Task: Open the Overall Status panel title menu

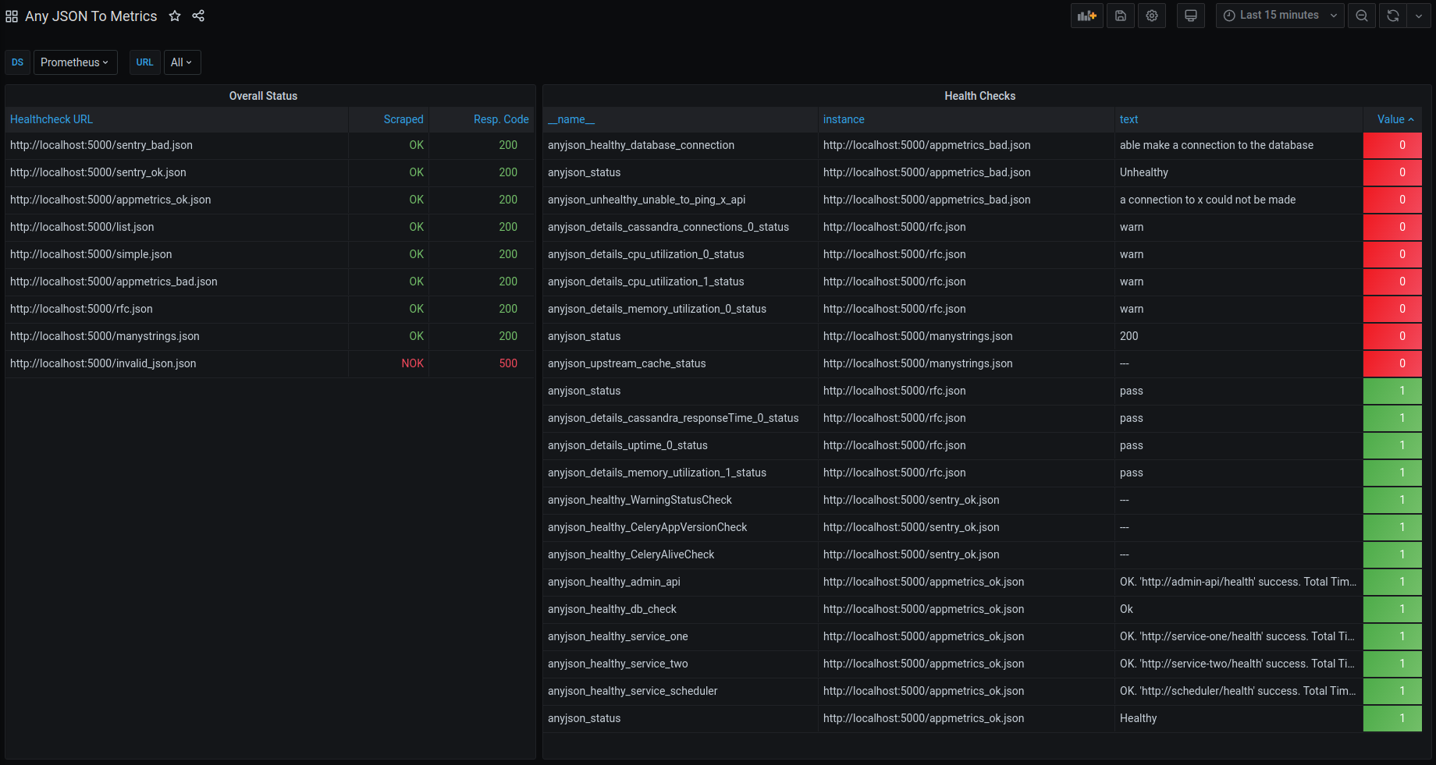Action: tap(263, 96)
